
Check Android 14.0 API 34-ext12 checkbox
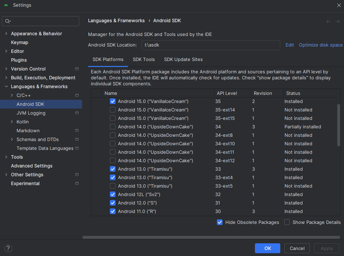pyautogui.click(x=113, y=160)
